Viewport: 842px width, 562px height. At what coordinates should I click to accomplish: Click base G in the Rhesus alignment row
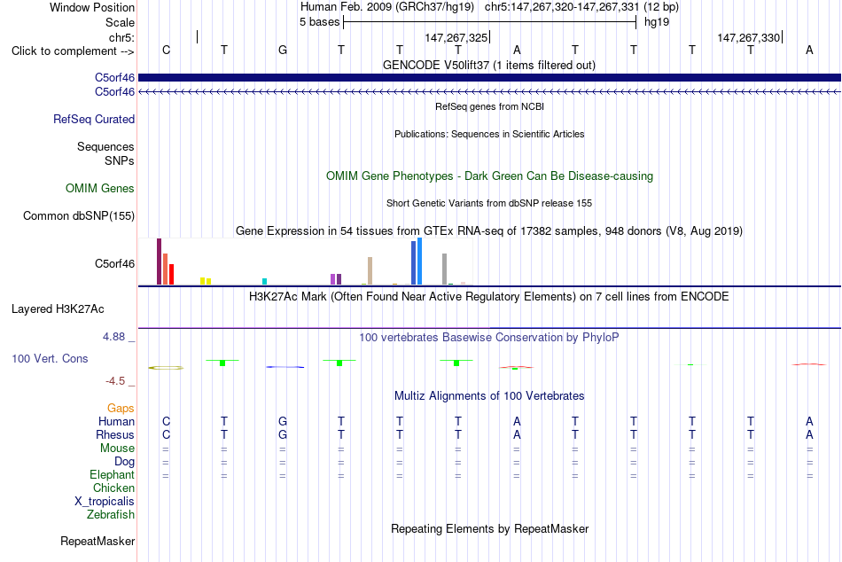[x=283, y=434]
